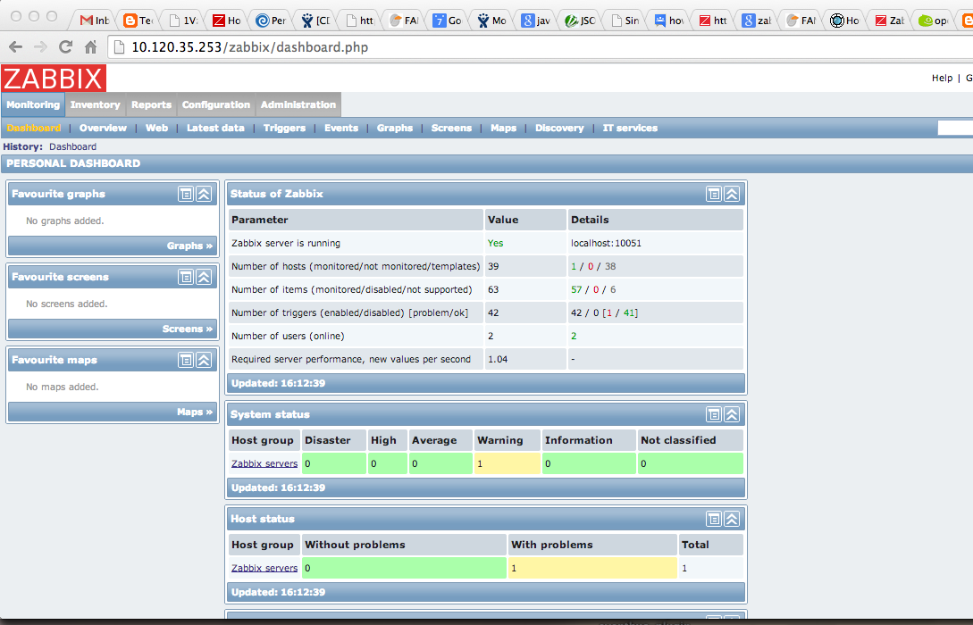
Task: Open the Inventory main menu
Action: [95, 104]
